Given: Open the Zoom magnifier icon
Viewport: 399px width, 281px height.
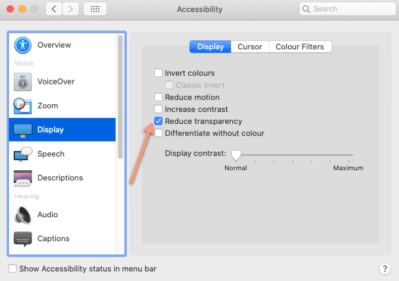Looking at the screenshot, I should 23,106.
